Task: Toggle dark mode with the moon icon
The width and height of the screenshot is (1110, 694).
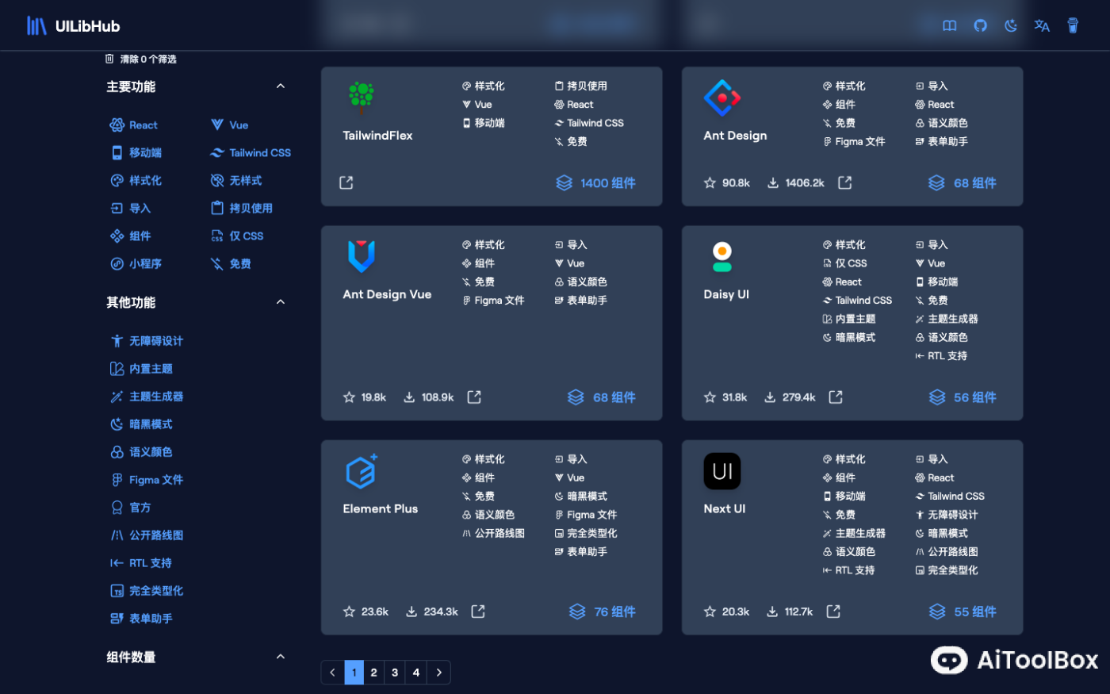Action: (1010, 25)
